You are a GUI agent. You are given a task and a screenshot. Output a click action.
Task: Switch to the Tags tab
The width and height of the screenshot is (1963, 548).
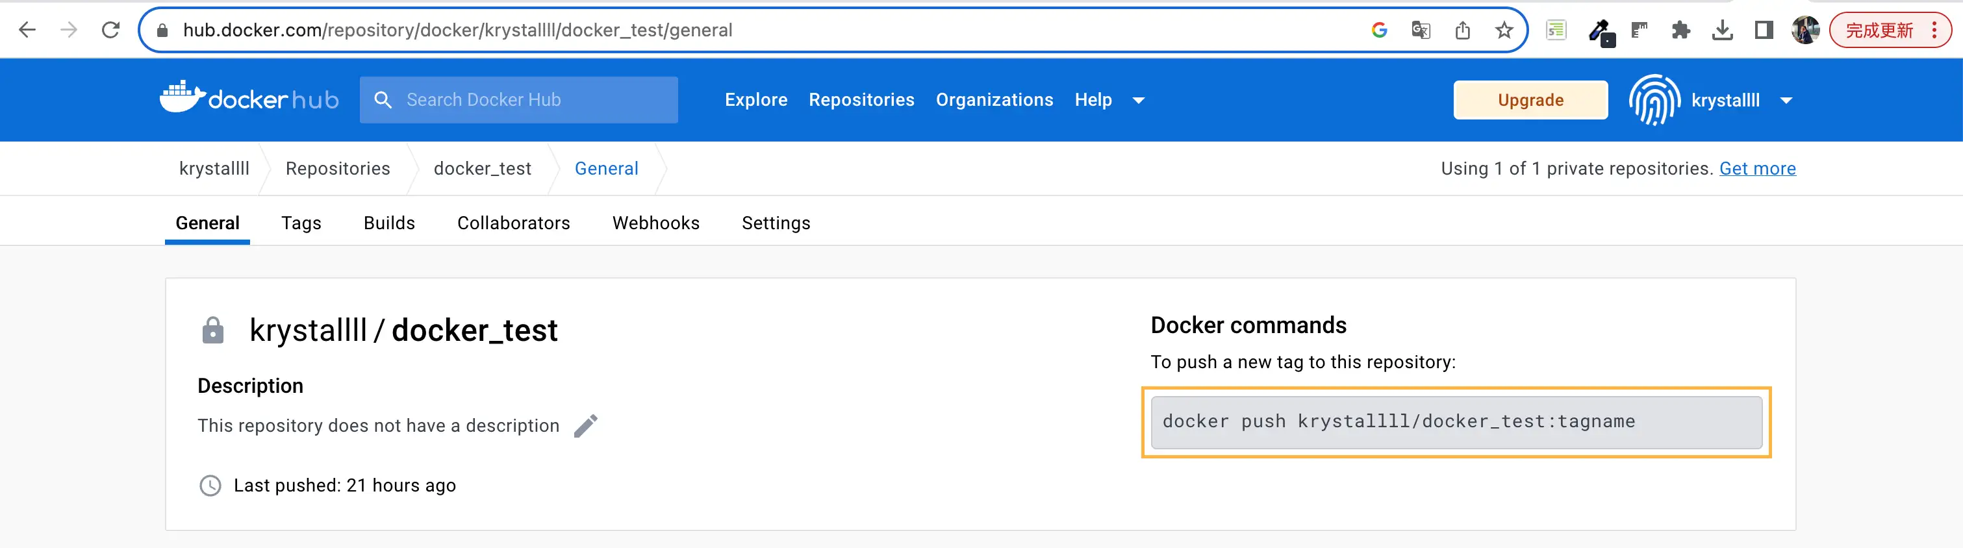pos(301,223)
